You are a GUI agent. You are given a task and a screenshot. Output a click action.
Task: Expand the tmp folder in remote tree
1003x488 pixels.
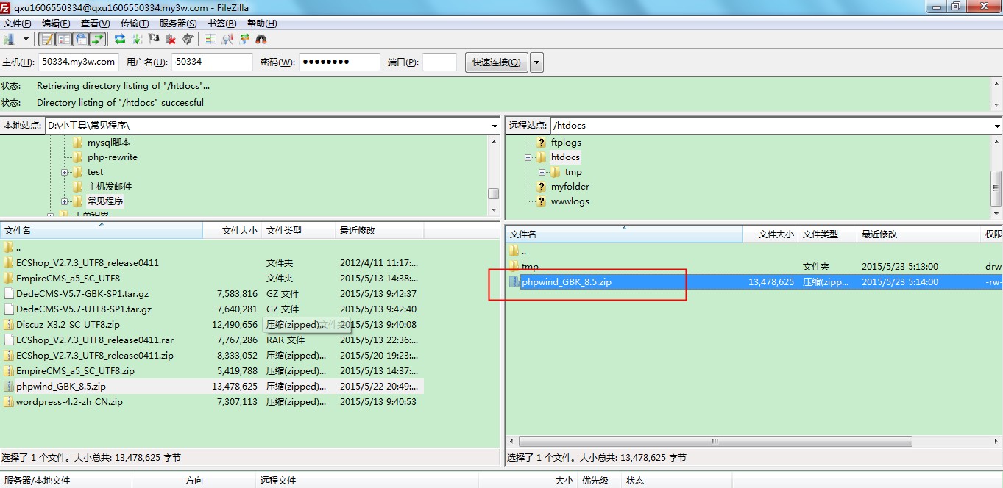click(x=542, y=172)
